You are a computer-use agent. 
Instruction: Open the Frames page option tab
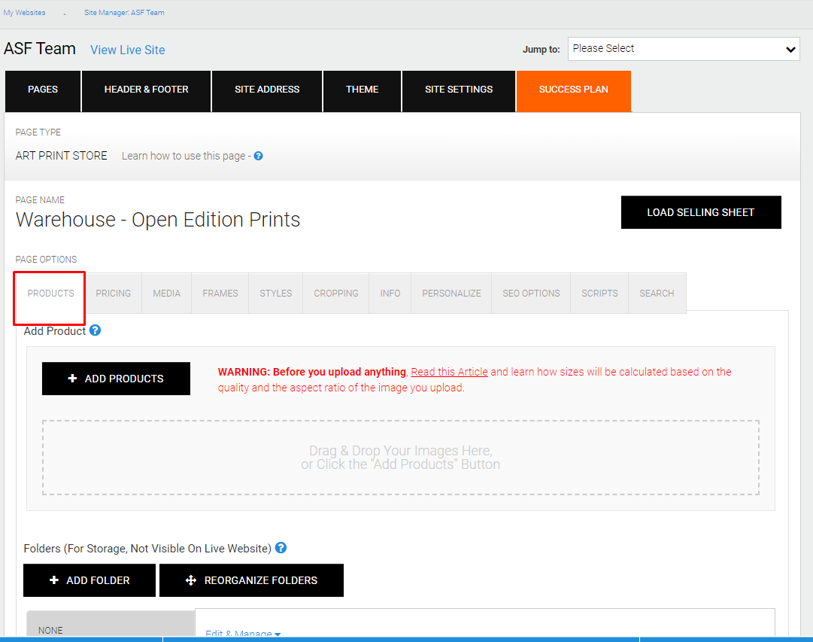220,294
